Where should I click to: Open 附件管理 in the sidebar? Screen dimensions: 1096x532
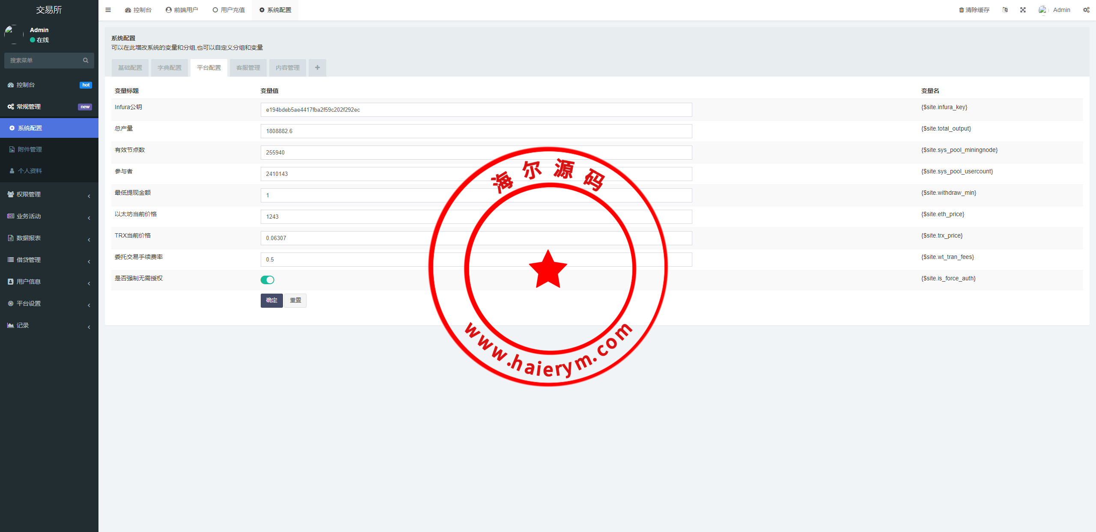click(30, 149)
